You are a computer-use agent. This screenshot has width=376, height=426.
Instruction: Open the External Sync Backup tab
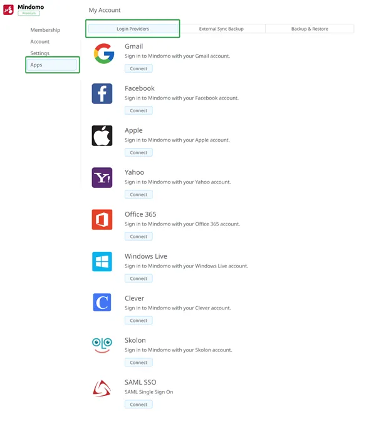coord(221,29)
